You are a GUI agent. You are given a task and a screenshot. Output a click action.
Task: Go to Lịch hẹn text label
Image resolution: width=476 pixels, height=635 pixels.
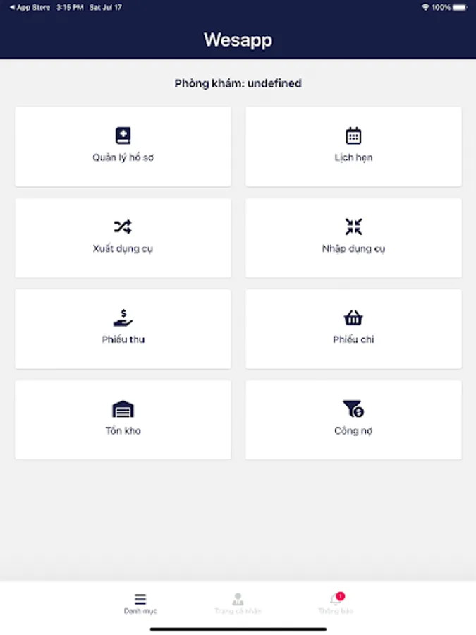point(353,157)
